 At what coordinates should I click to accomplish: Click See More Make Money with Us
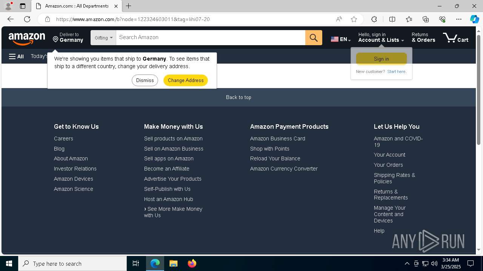click(173, 212)
